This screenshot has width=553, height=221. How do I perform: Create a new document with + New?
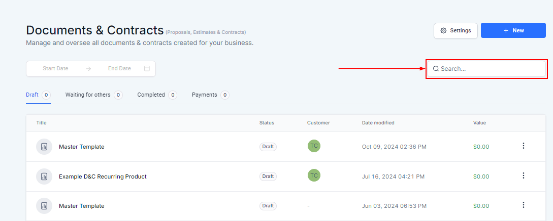[x=513, y=30]
